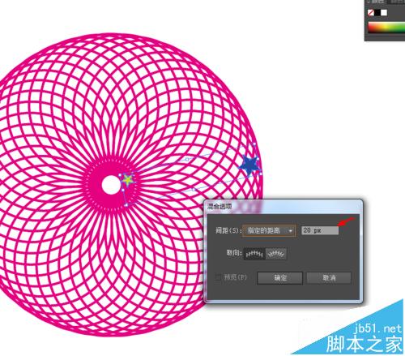The height and width of the screenshot is (356, 405).
Task: Select the Align to Path orientation icon
Action: 276,254
